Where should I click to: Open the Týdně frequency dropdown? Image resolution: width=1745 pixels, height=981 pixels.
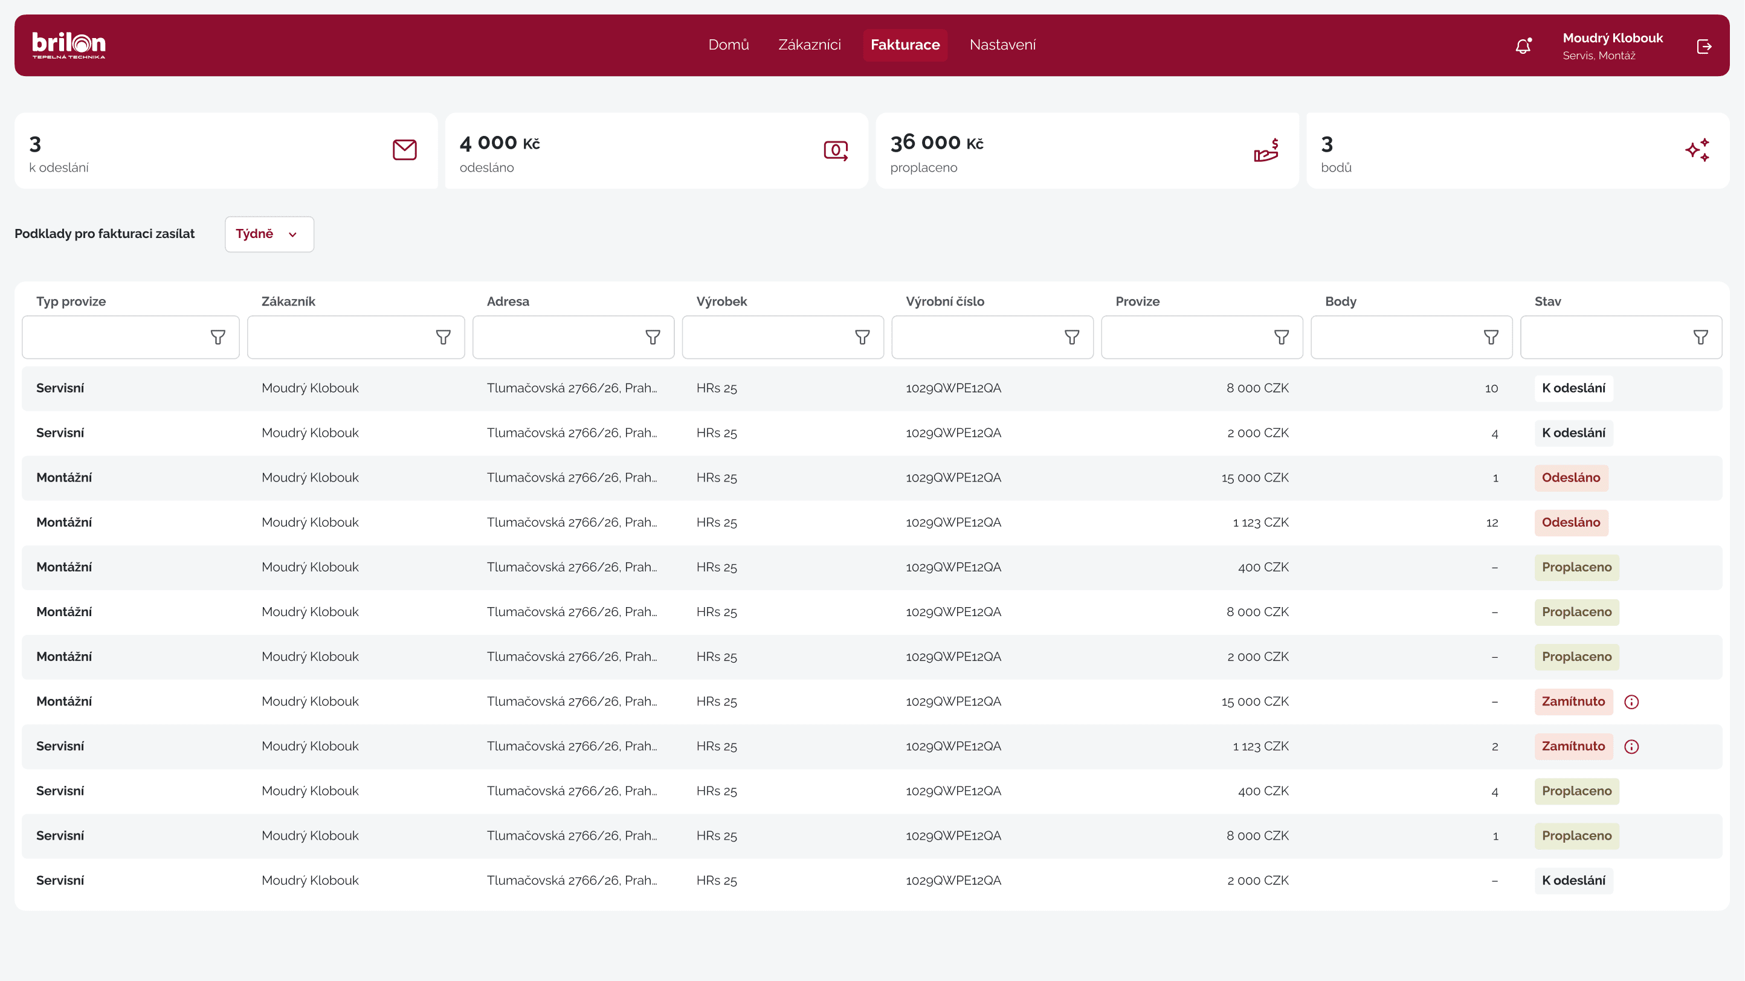[269, 234]
